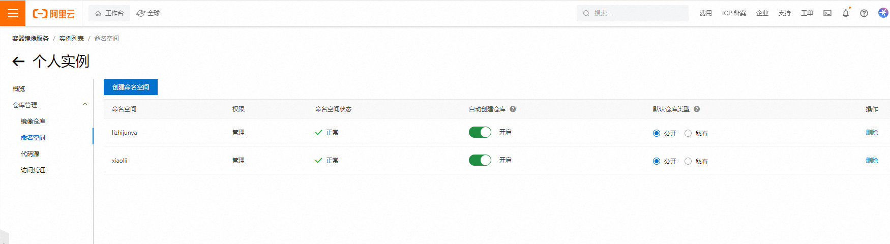Open the Cloud Shell terminal icon
The width and height of the screenshot is (890, 244).
click(827, 13)
